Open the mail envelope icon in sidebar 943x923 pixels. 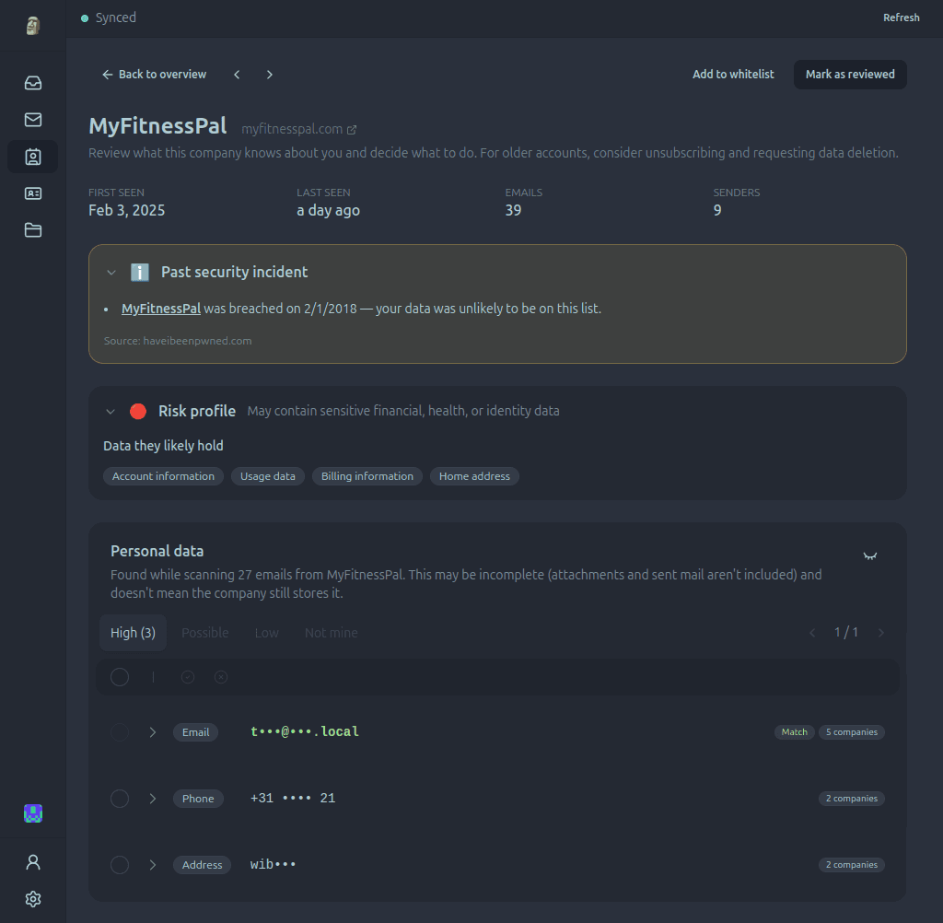(33, 120)
